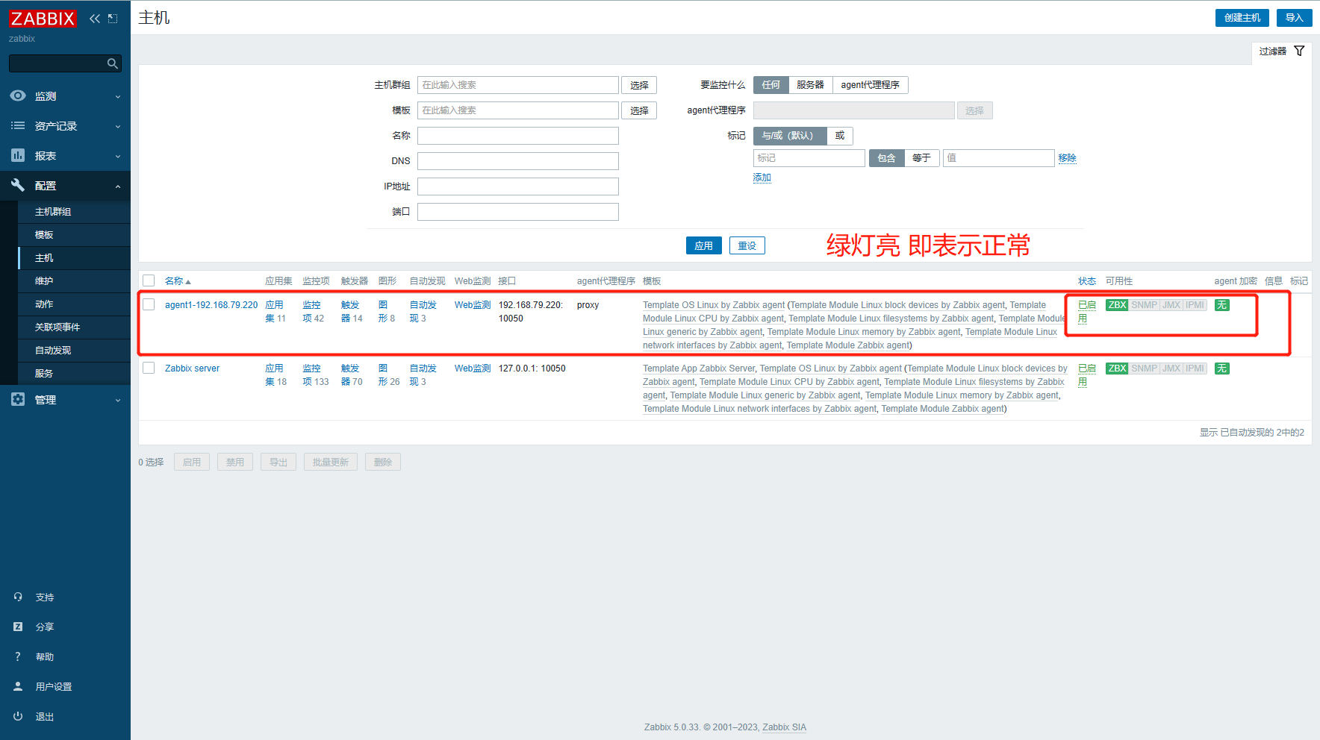This screenshot has height=740, width=1320.
Task: Click the headset icon for 支持
Action: [x=18, y=597]
